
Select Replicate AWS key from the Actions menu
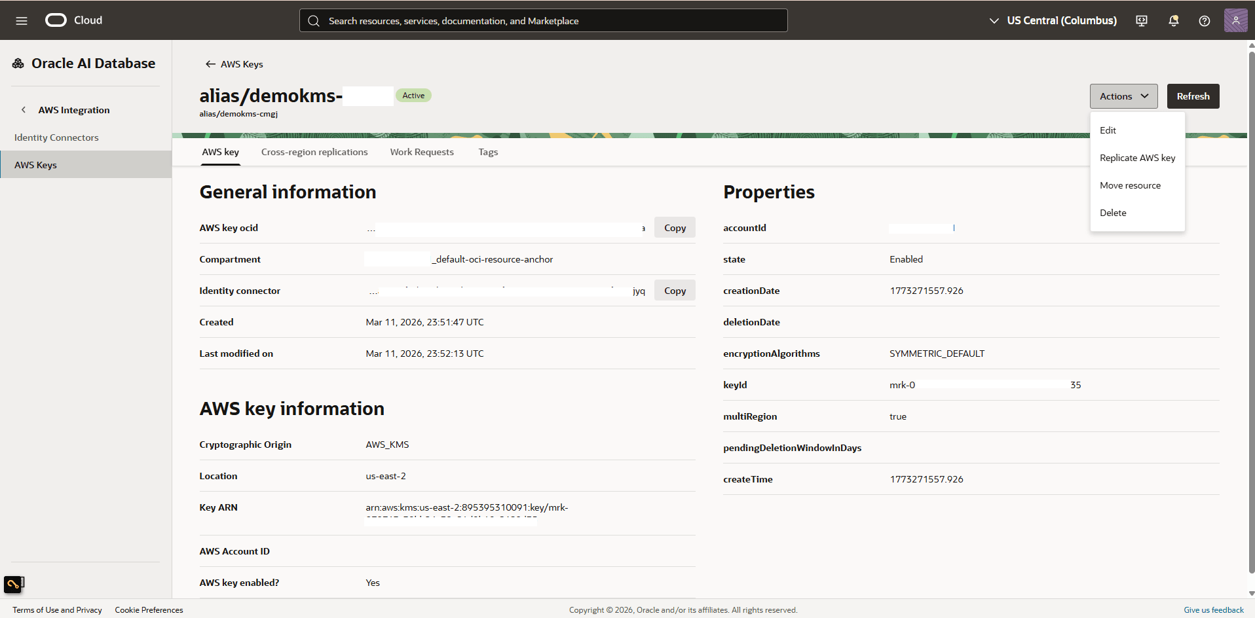(1137, 157)
